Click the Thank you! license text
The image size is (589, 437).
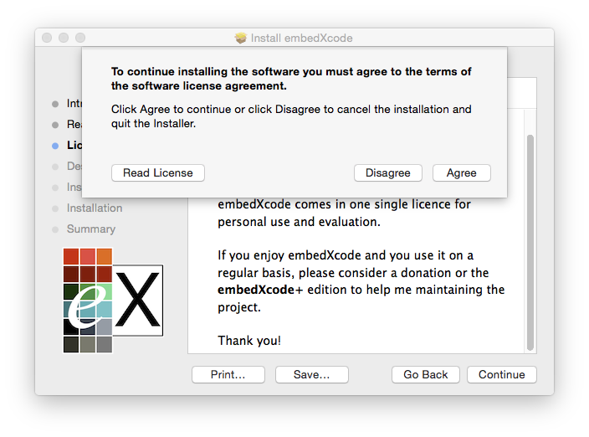(249, 341)
